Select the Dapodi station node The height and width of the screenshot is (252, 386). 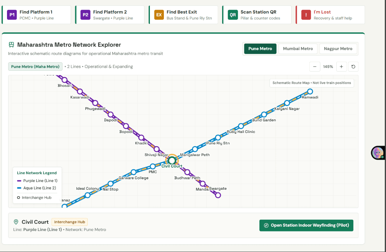[111, 114]
